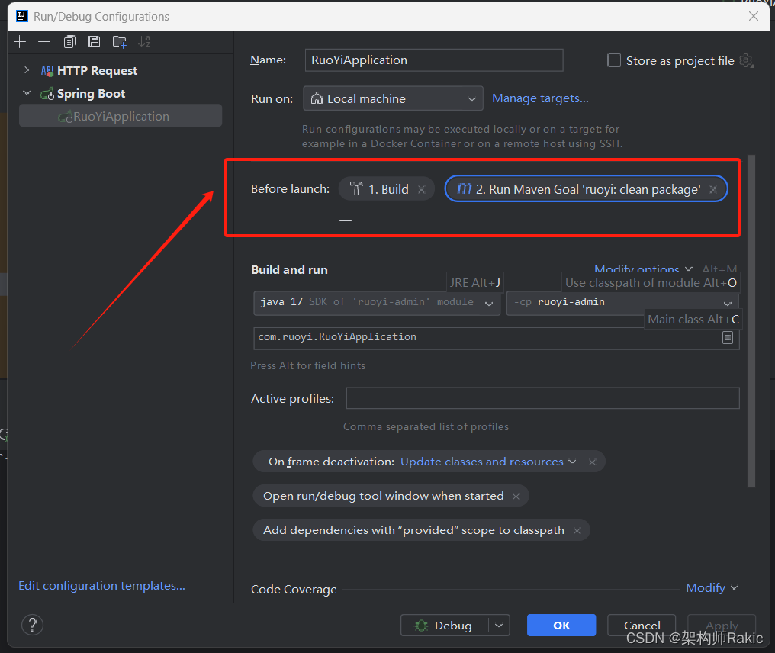Sort configurations icon
Screen dimensions: 775x653
pyautogui.click(x=144, y=42)
